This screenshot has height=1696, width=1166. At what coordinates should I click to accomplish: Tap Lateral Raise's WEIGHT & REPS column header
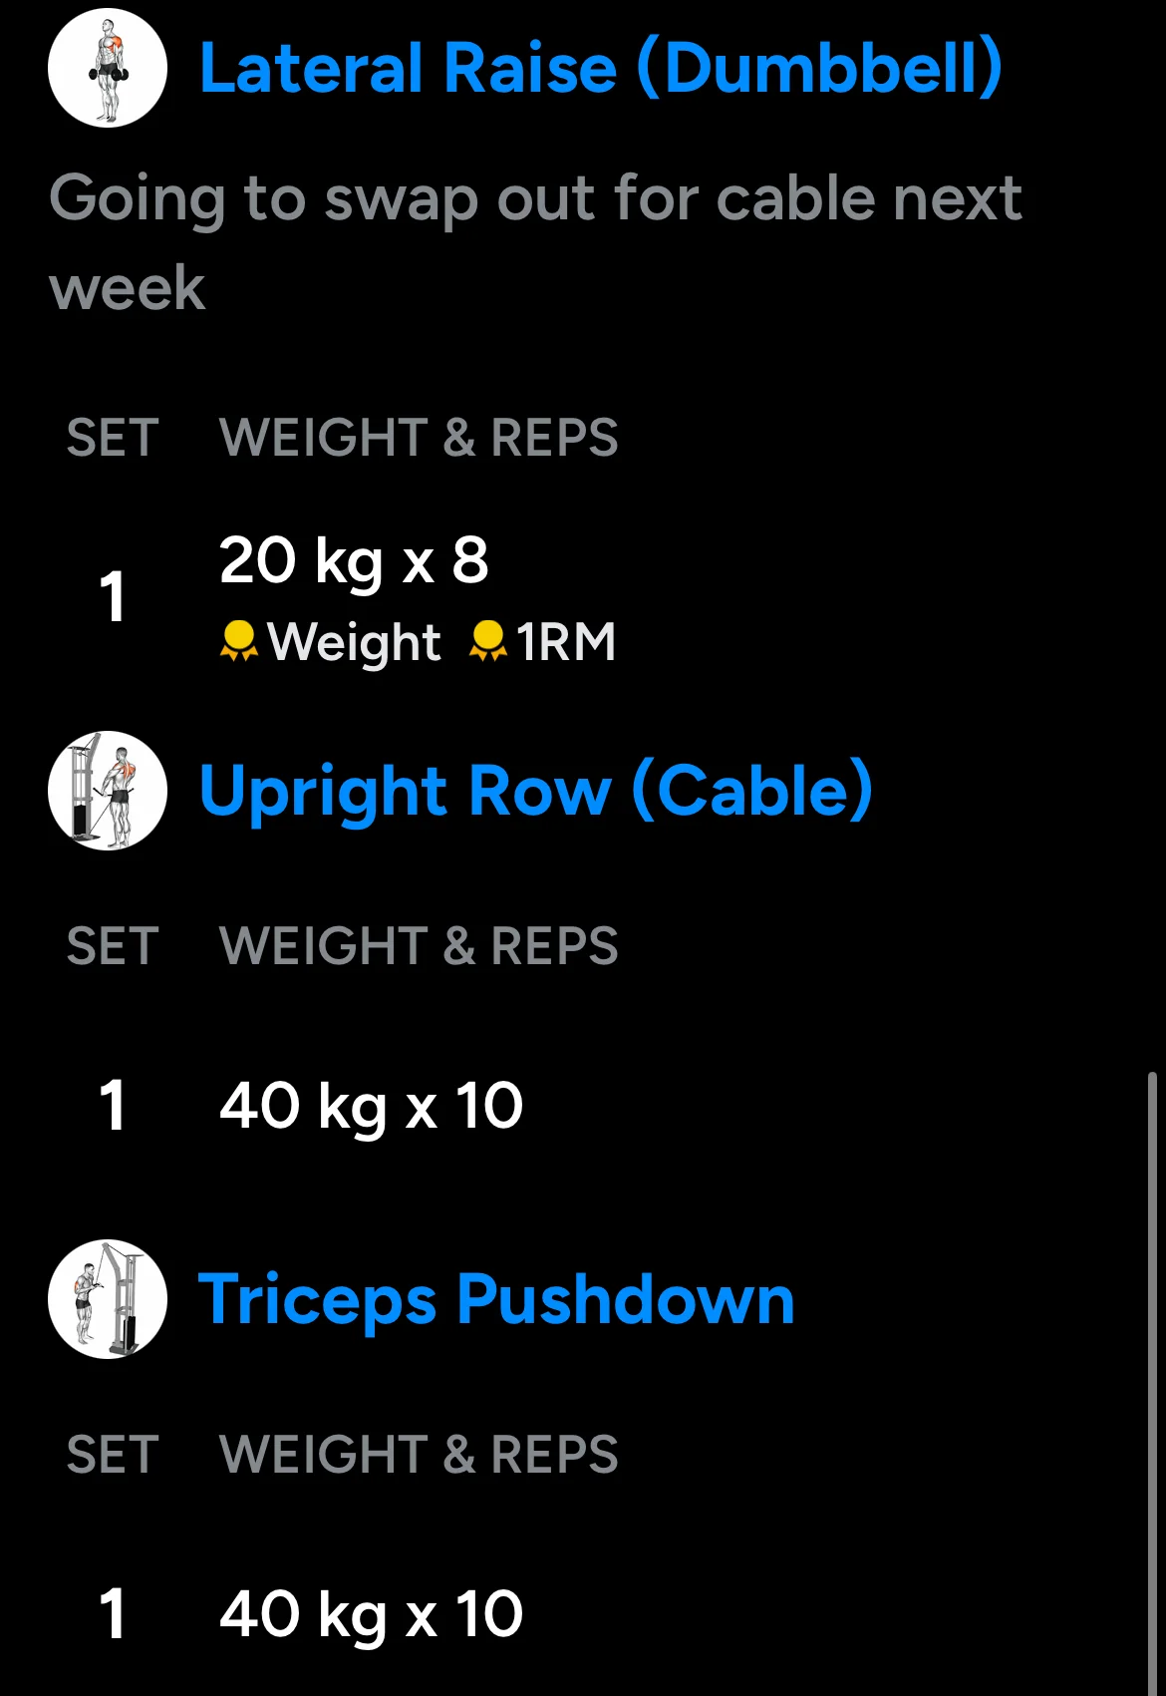tap(419, 437)
